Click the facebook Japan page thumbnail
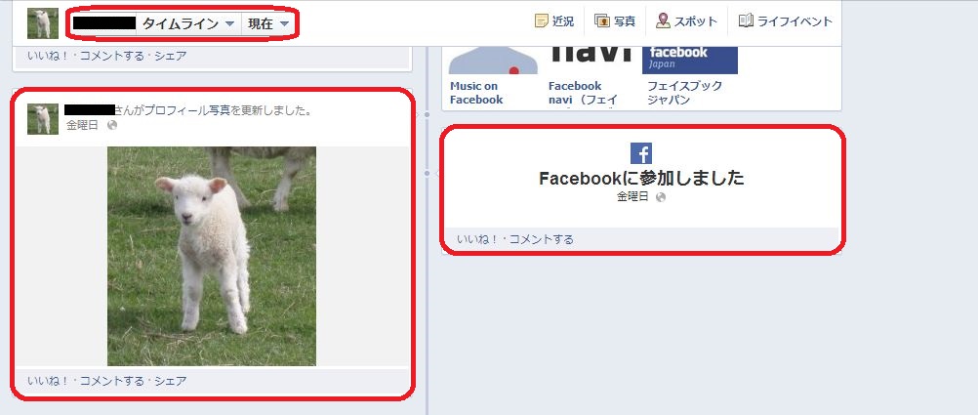Viewport: 978px width, 415px height. point(690,60)
